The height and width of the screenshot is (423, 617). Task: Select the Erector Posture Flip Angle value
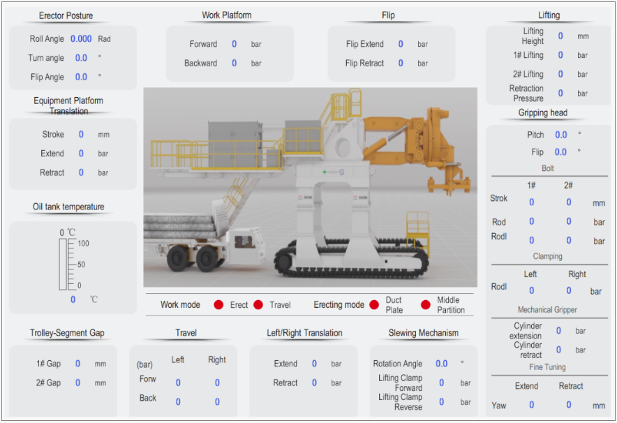81,77
